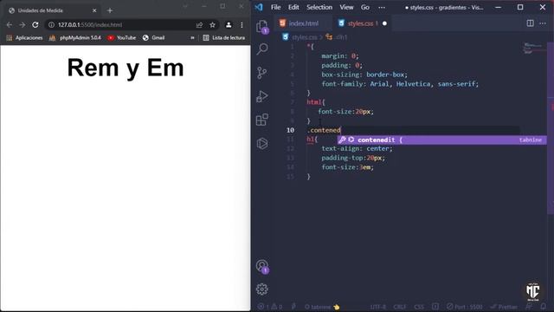Click the Port 5500 Live Server status
The height and width of the screenshot is (312, 554).
tap(465, 307)
